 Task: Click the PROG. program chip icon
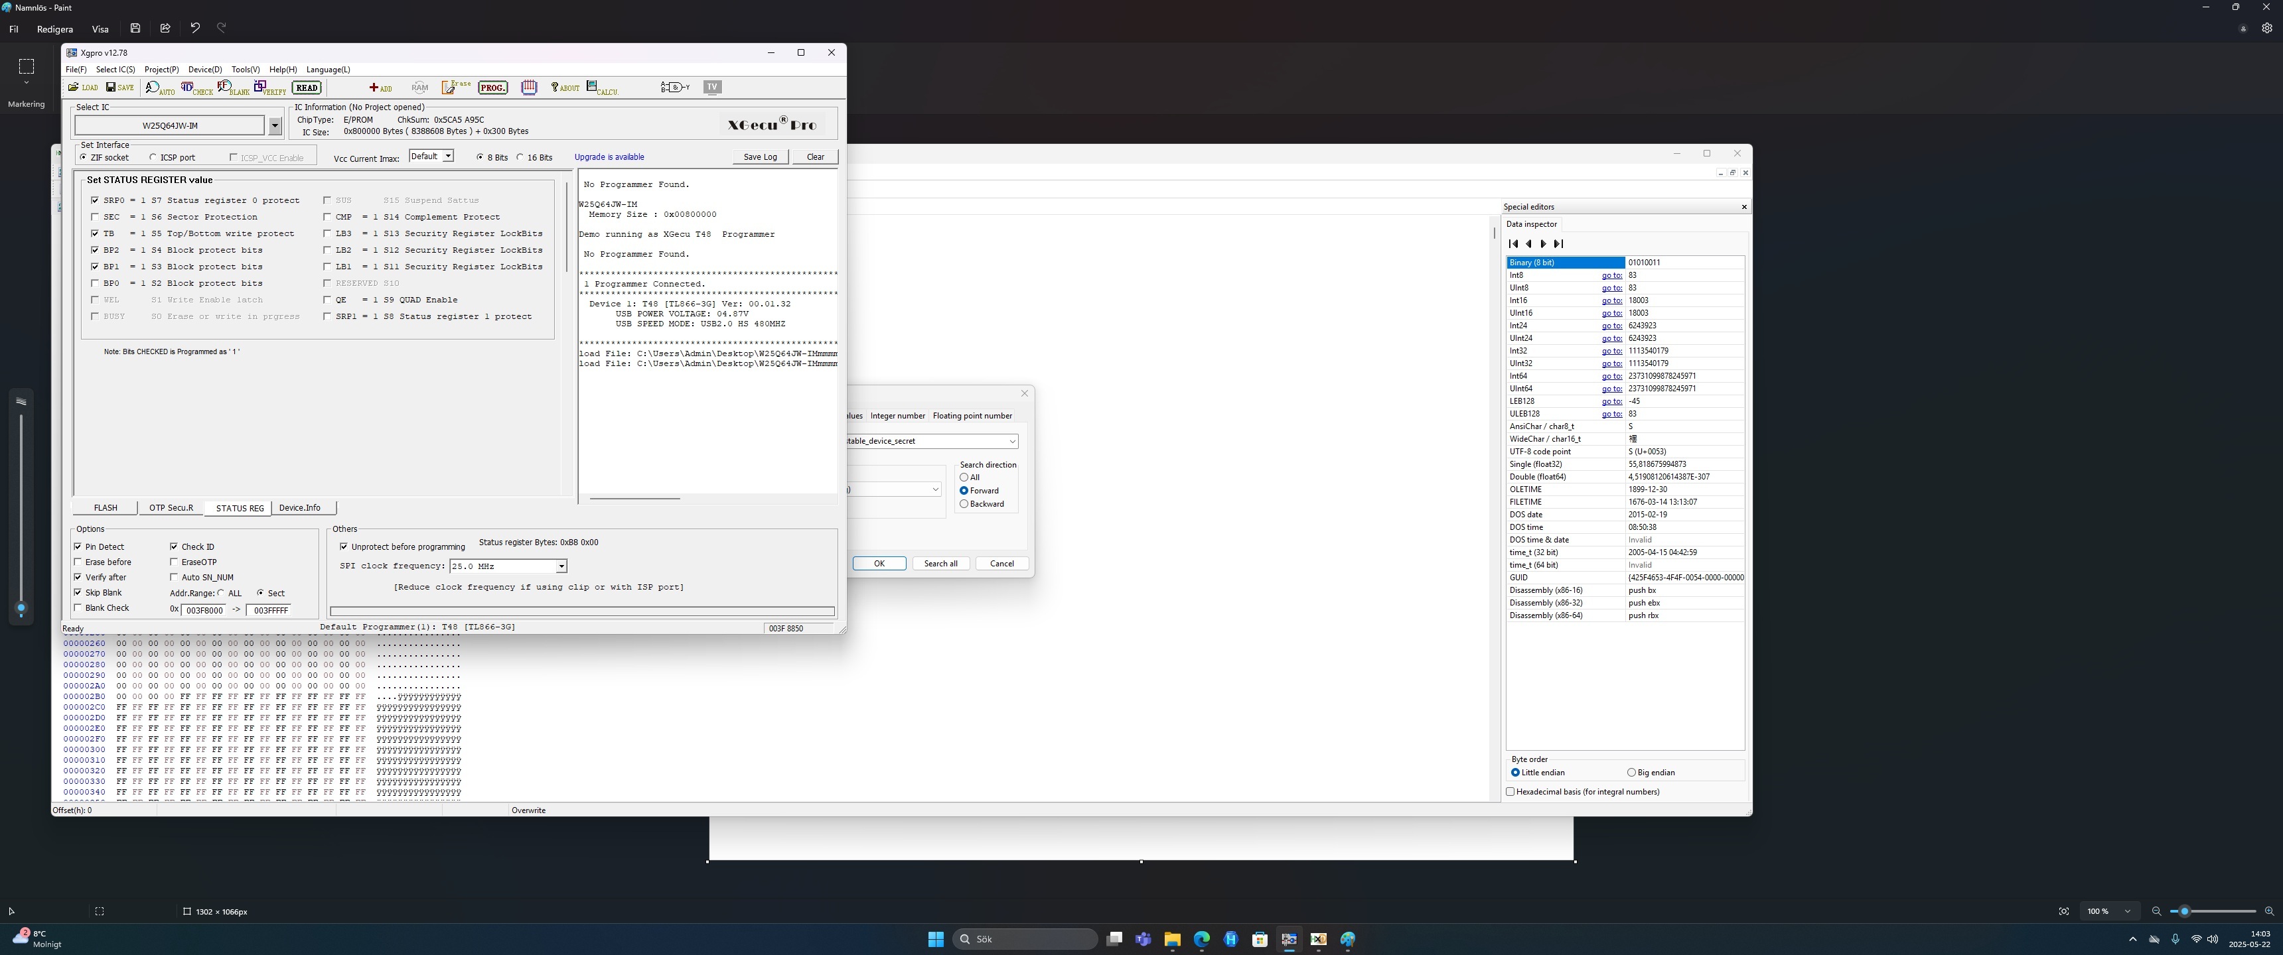[x=492, y=88]
